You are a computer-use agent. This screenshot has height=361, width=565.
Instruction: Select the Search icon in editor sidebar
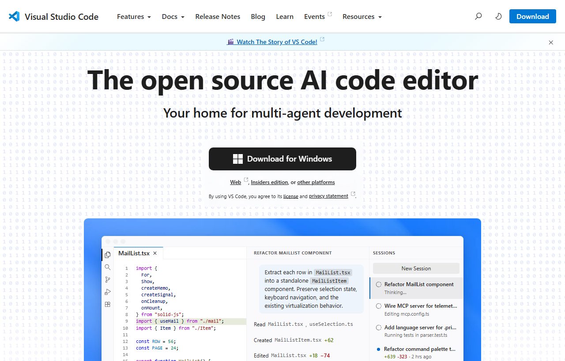[108, 267]
